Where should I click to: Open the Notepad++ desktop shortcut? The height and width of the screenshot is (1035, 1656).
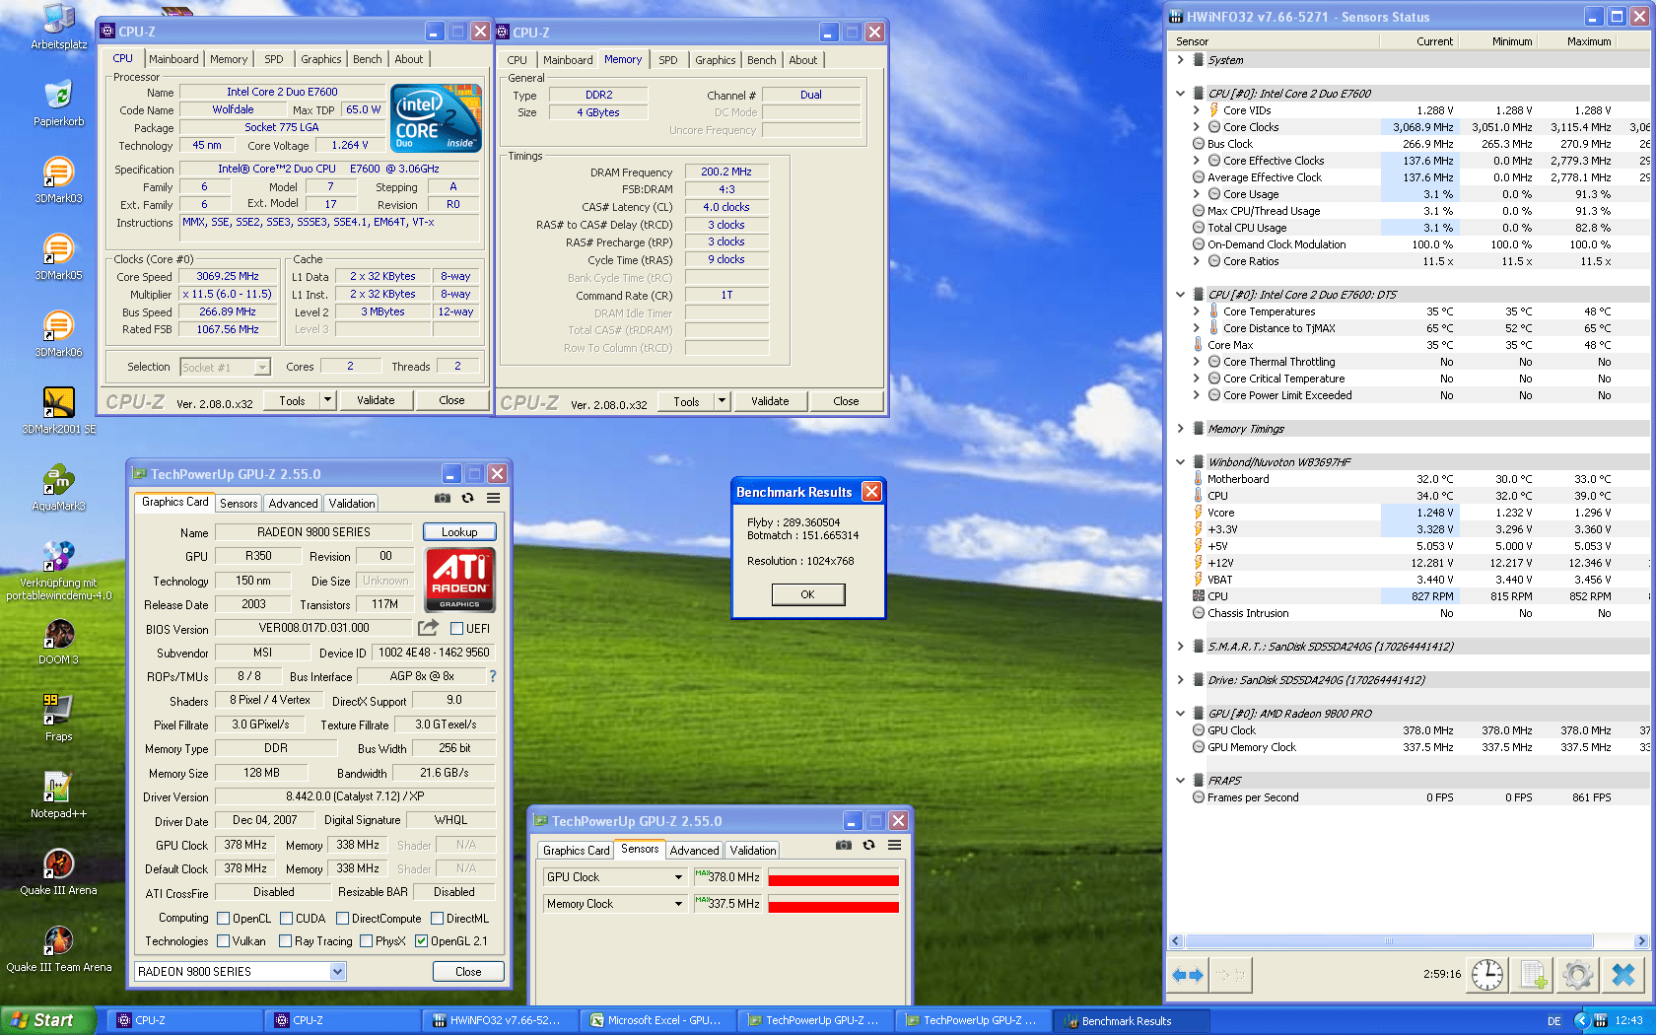pyautogui.click(x=58, y=794)
